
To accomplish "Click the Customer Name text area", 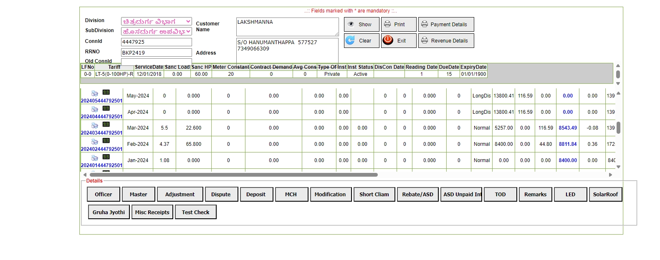I will click(288, 27).
